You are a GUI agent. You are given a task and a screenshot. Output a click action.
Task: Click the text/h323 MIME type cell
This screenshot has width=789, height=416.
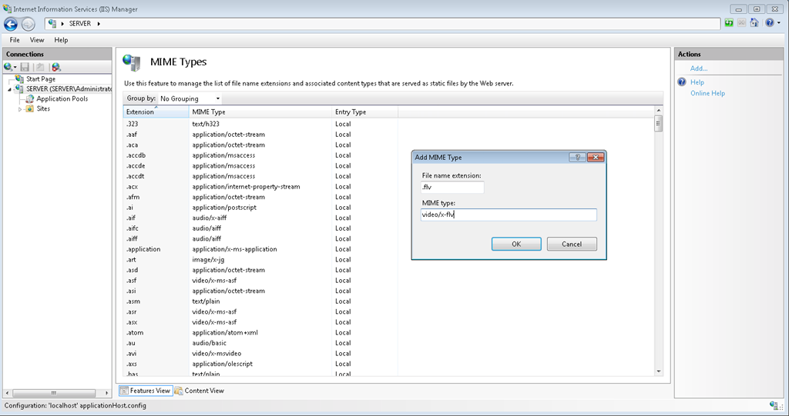pyautogui.click(x=206, y=124)
